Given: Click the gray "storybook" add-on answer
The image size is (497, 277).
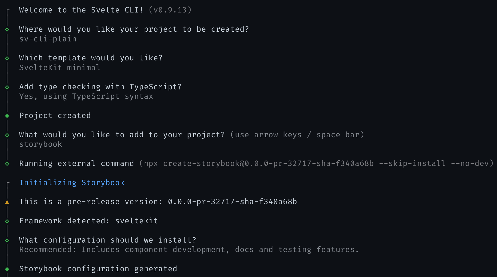Looking at the screenshot, I should tap(41, 144).
